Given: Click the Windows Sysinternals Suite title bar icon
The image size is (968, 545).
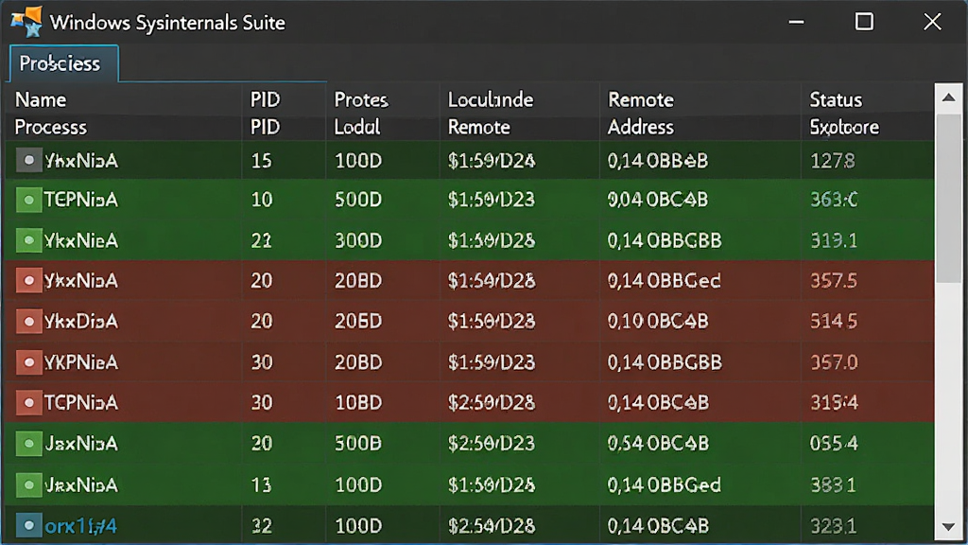Looking at the screenshot, I should pos(26,22).
